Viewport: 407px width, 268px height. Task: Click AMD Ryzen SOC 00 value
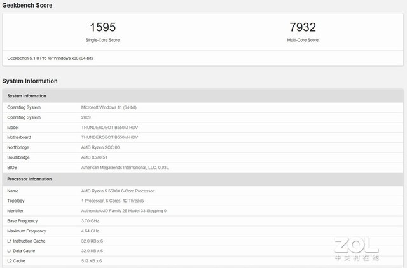[x=100, y=147]
